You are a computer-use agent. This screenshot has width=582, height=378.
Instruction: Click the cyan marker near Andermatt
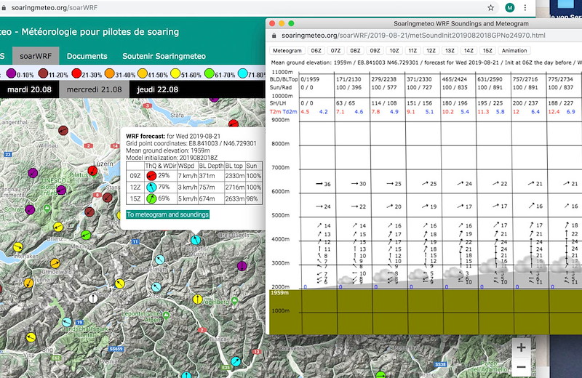[160, 260]
